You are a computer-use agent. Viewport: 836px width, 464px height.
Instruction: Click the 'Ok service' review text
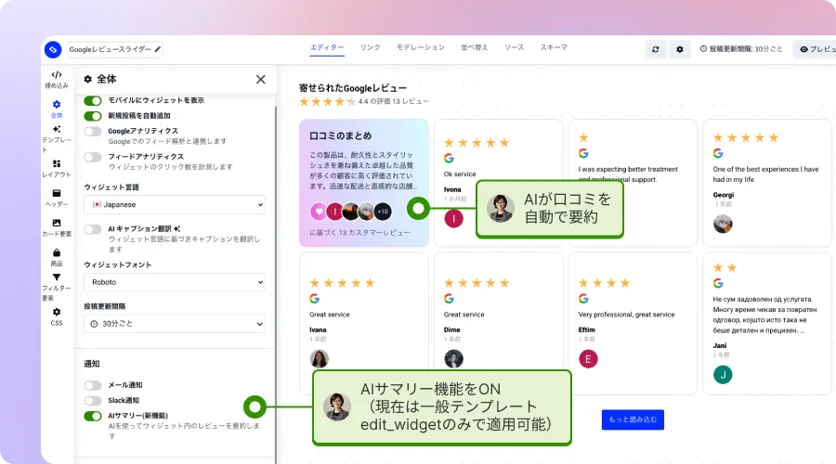(460, 174)
